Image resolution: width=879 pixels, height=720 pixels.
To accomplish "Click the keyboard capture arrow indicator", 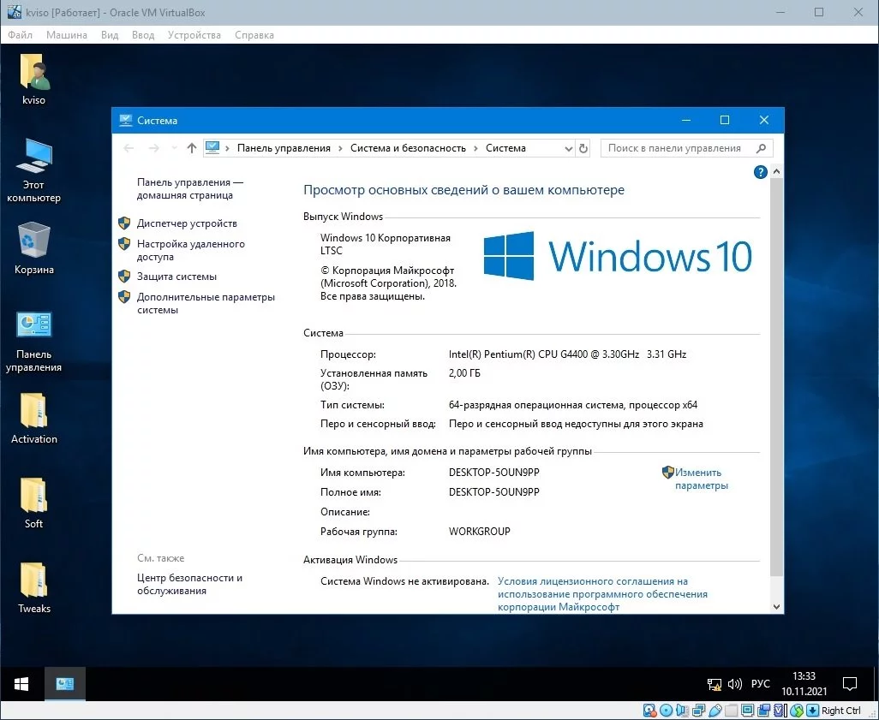I will (x=812, y=711).
